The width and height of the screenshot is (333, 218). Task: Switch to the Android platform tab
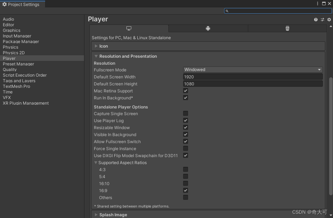pos(208,28)
